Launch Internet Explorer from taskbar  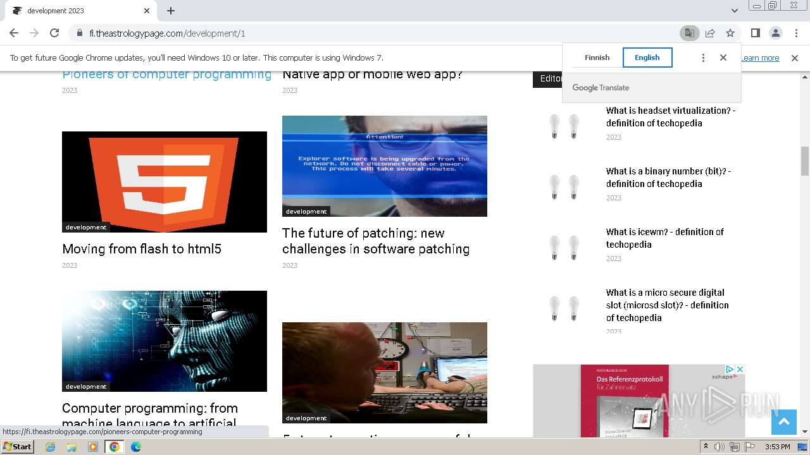click(x=50, y=447)
